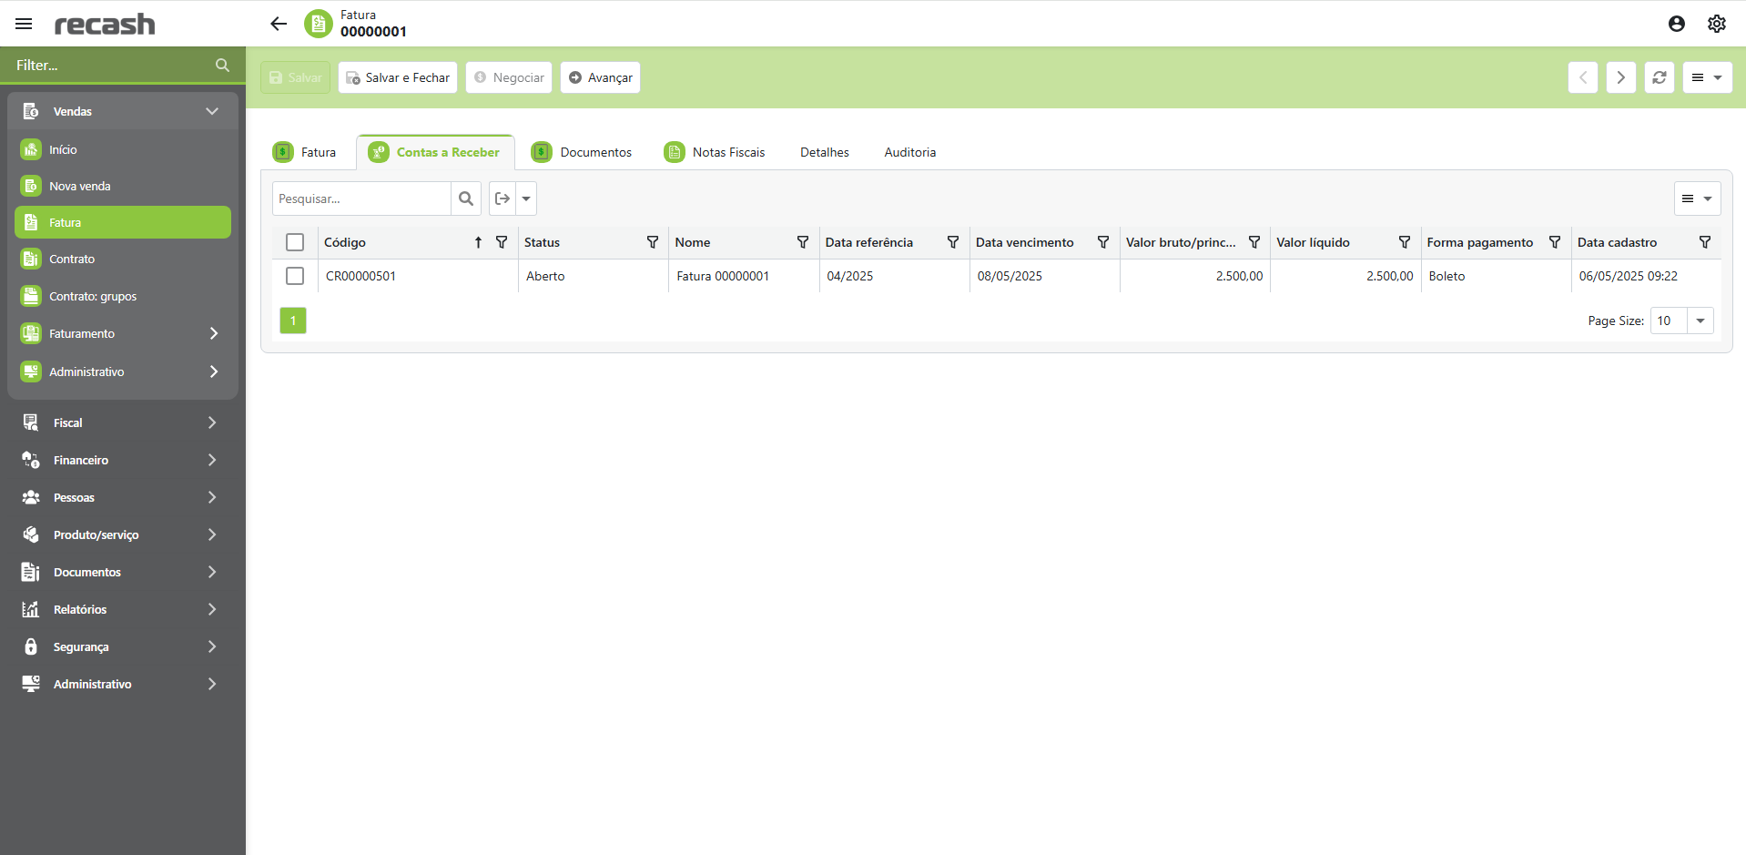Open the Status column filter icon
The height and width of the screenshot is (855, 1746).
[652, 242]
